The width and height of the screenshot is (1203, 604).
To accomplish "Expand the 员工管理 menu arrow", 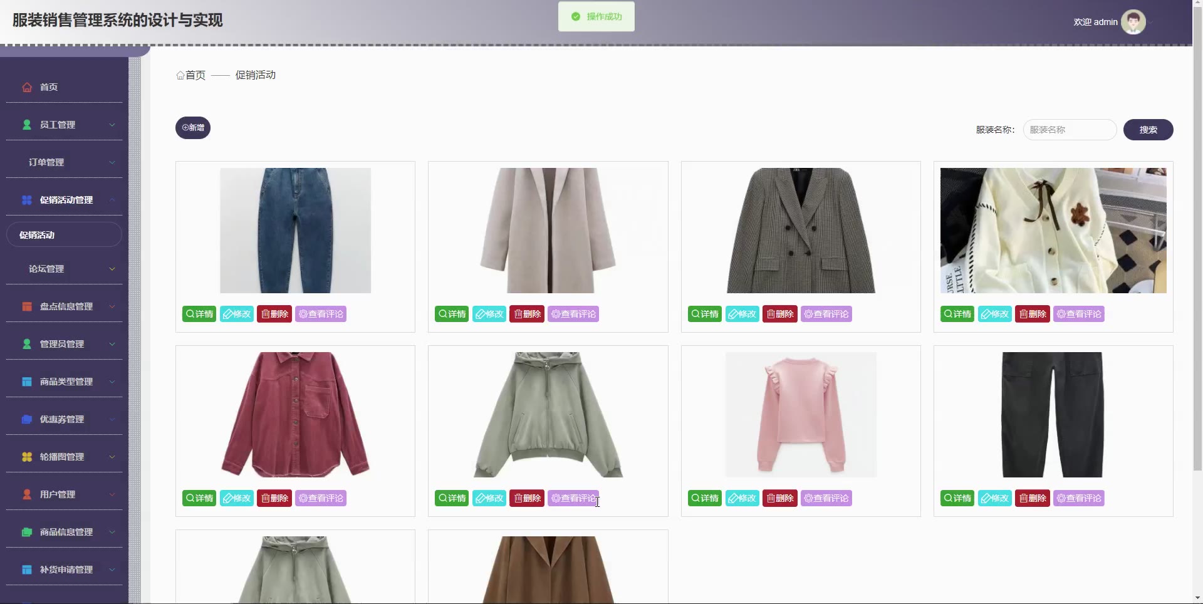I will click(112, 125).
